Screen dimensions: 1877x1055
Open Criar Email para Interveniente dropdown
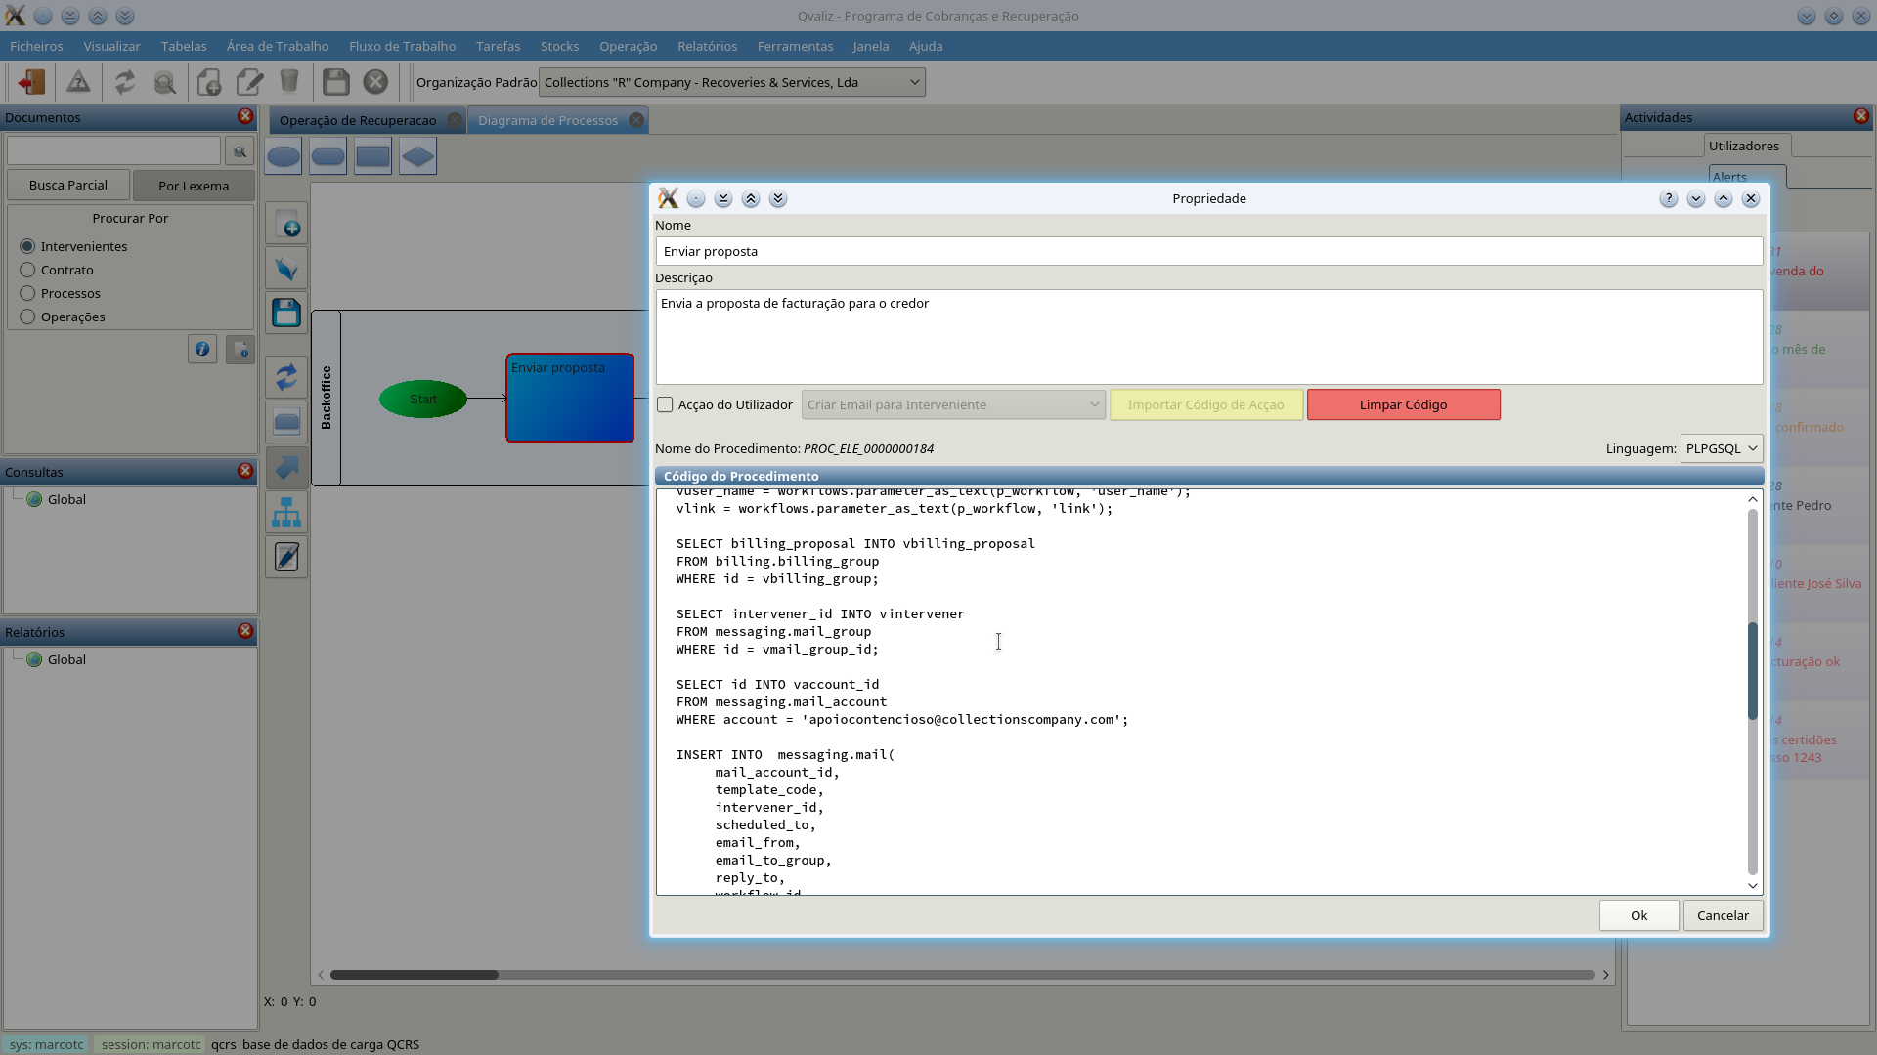pyautogui.click(x=952, y=404)
